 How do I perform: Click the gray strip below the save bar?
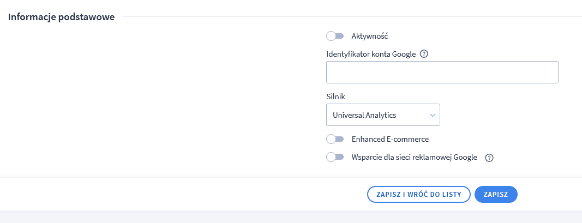point(291,217)
